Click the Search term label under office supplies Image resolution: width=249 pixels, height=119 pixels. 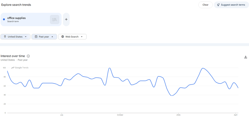click(x=13, y=21)
